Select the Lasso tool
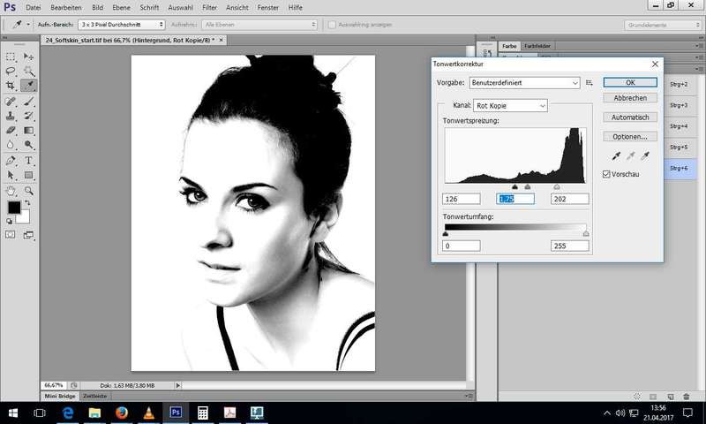Screen dimensions: 706x424 coord(11,71)
